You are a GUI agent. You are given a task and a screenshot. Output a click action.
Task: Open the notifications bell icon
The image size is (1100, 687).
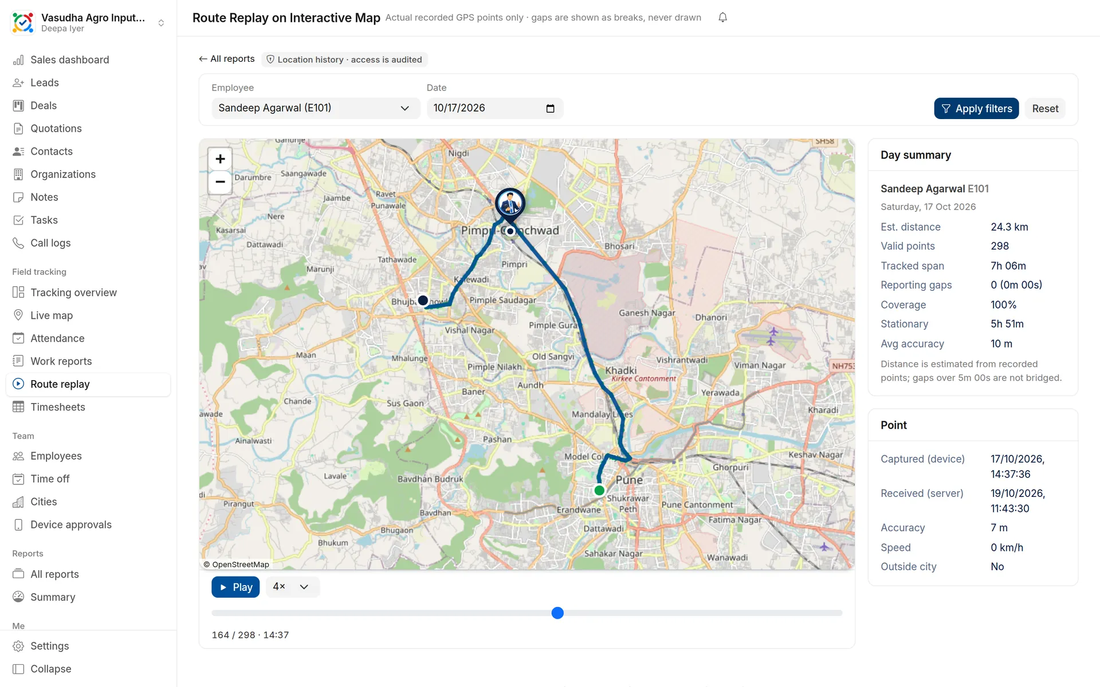723,18
